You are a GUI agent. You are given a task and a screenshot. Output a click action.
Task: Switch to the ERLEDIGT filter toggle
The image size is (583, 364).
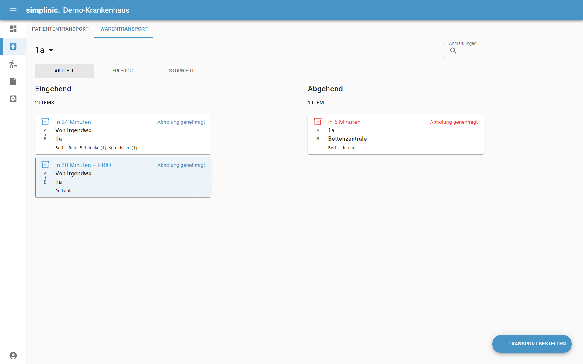click(x=123, y=71)
